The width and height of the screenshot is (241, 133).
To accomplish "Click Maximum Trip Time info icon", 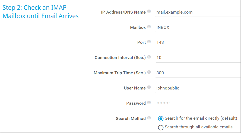I will coord(149,73).
